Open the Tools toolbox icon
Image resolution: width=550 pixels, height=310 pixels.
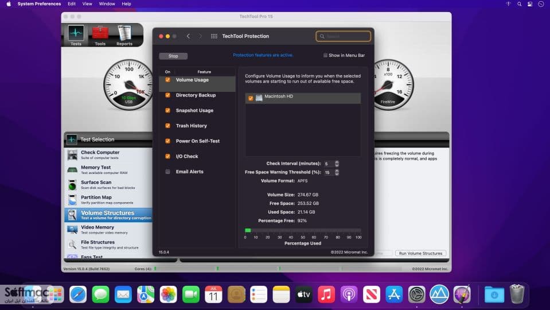coord(100,35)
